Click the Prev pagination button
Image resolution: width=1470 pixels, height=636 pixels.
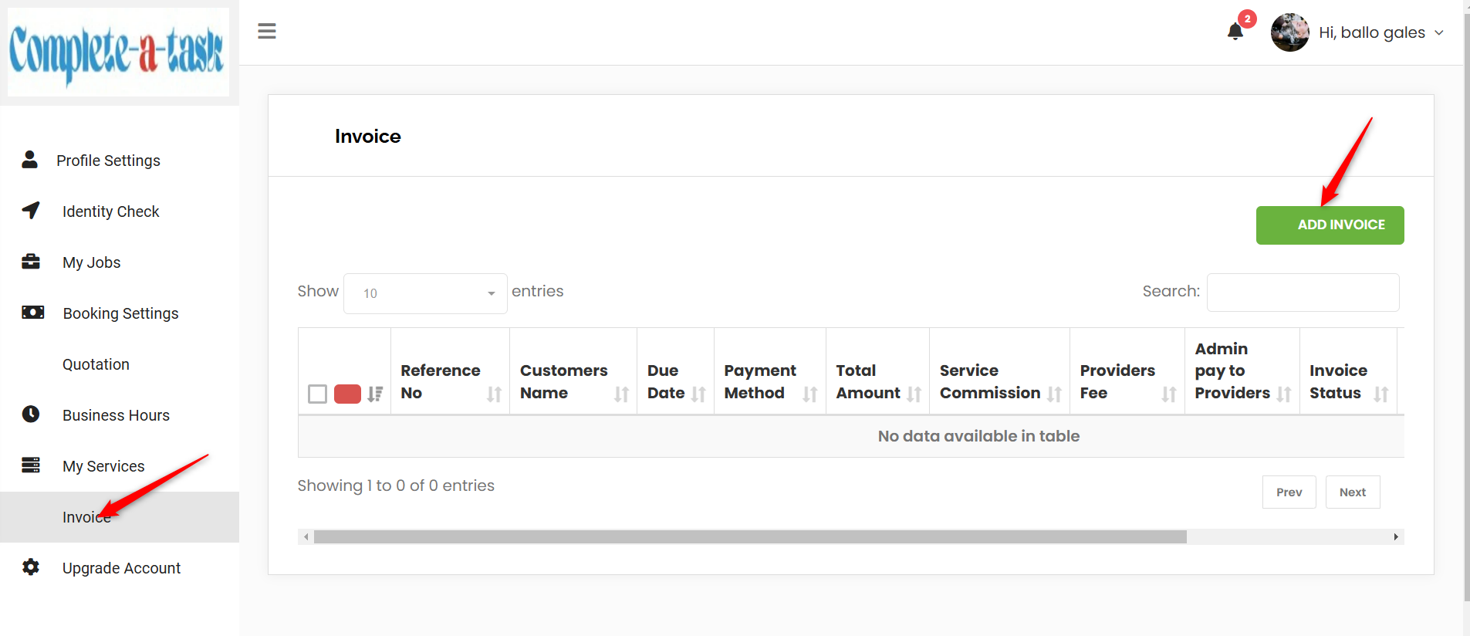coord(1289,492)
